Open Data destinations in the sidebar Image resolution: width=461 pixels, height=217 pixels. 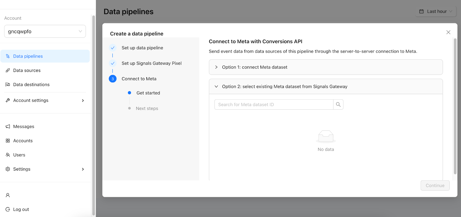coord(45,85)
